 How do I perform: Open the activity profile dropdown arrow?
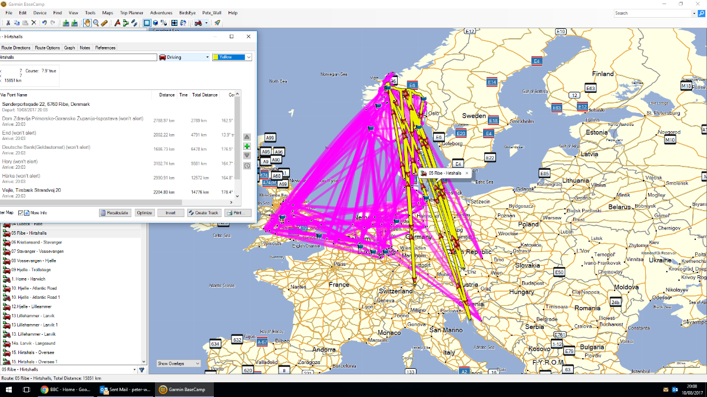coord(206,23)
